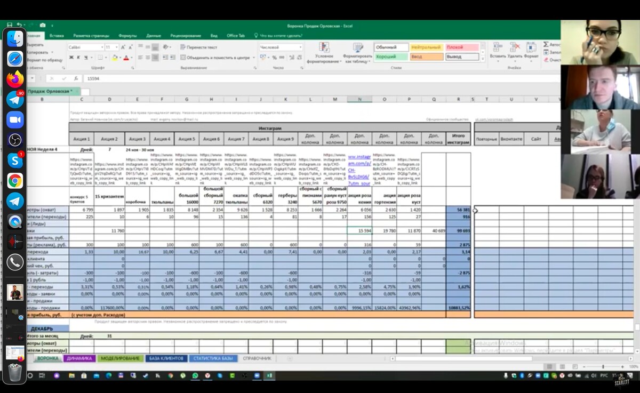Click the fill color bucket icon

(115, 58)
